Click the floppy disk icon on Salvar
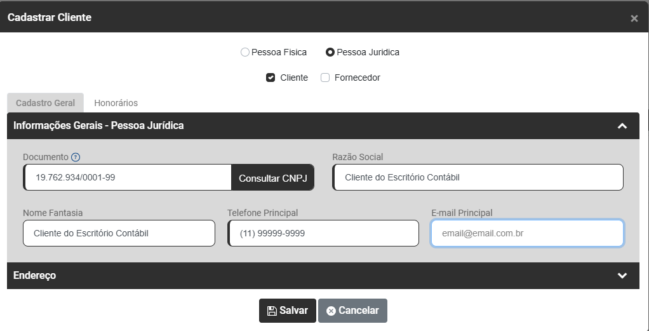The image size is (649, 331). point(272,311)
